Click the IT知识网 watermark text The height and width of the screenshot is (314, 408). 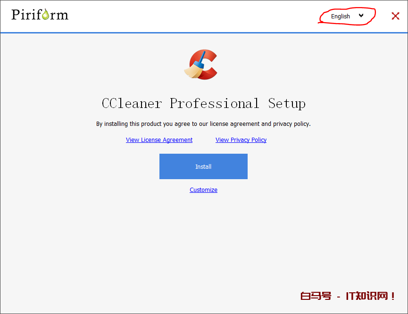coord(370,296)
